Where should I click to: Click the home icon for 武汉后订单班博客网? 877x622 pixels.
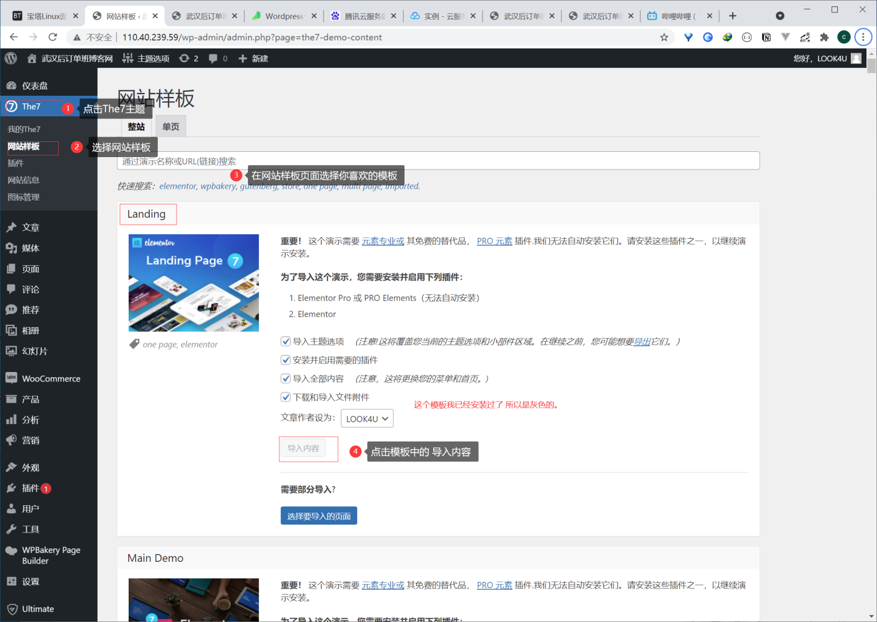(32, 58)
